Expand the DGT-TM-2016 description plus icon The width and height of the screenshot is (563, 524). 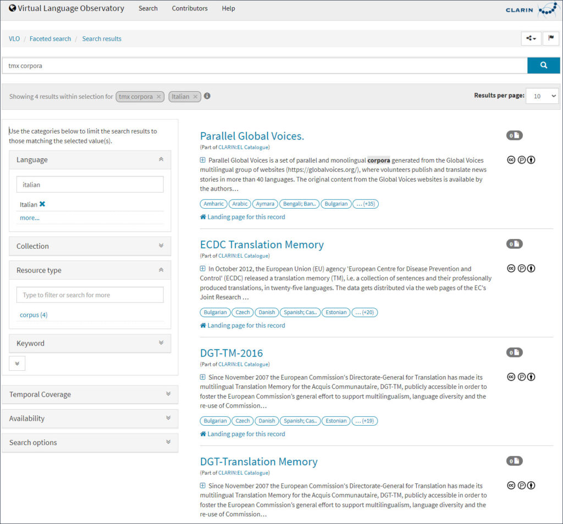pyautogui.click(x=203, y=377)
